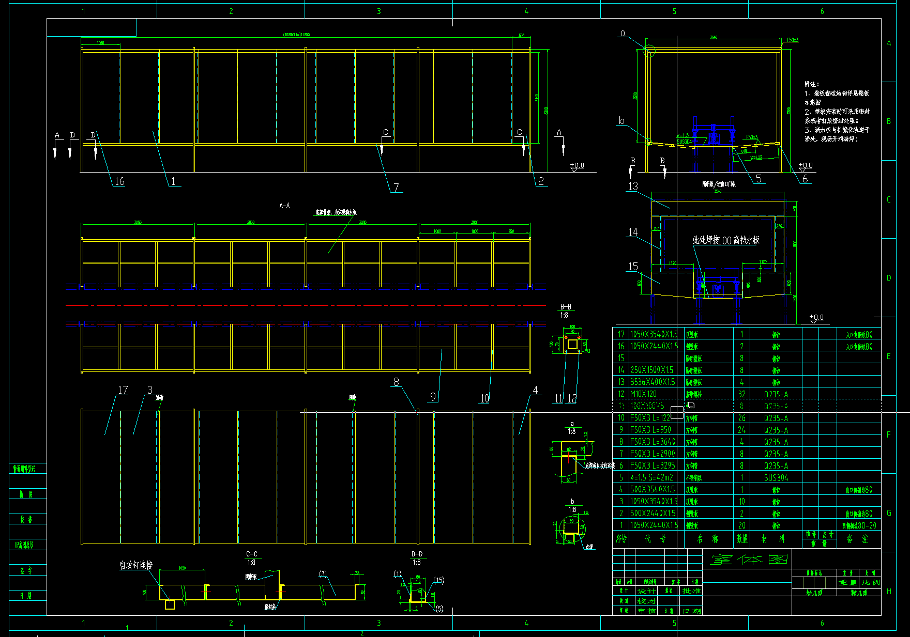Image resolution: width=910 pixels, height=637 pixels.
Task: Pick the "F50X3 L=3295" table cell
Action: 653,466
